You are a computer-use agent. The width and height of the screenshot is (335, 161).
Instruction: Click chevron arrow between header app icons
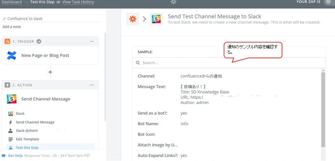pos(145,19)
